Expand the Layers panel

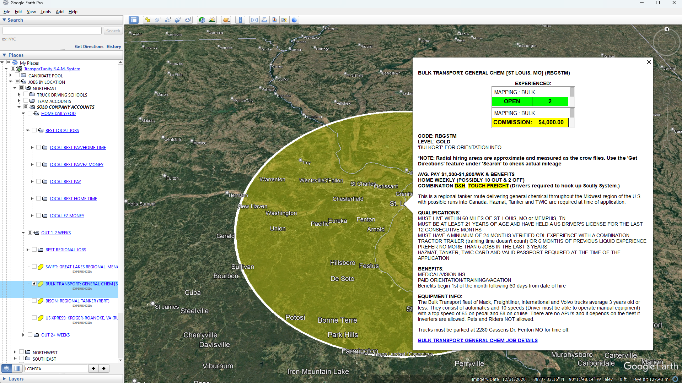(4, 379)
